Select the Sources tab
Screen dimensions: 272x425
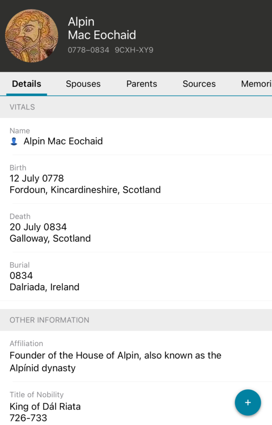coord(199,84)
